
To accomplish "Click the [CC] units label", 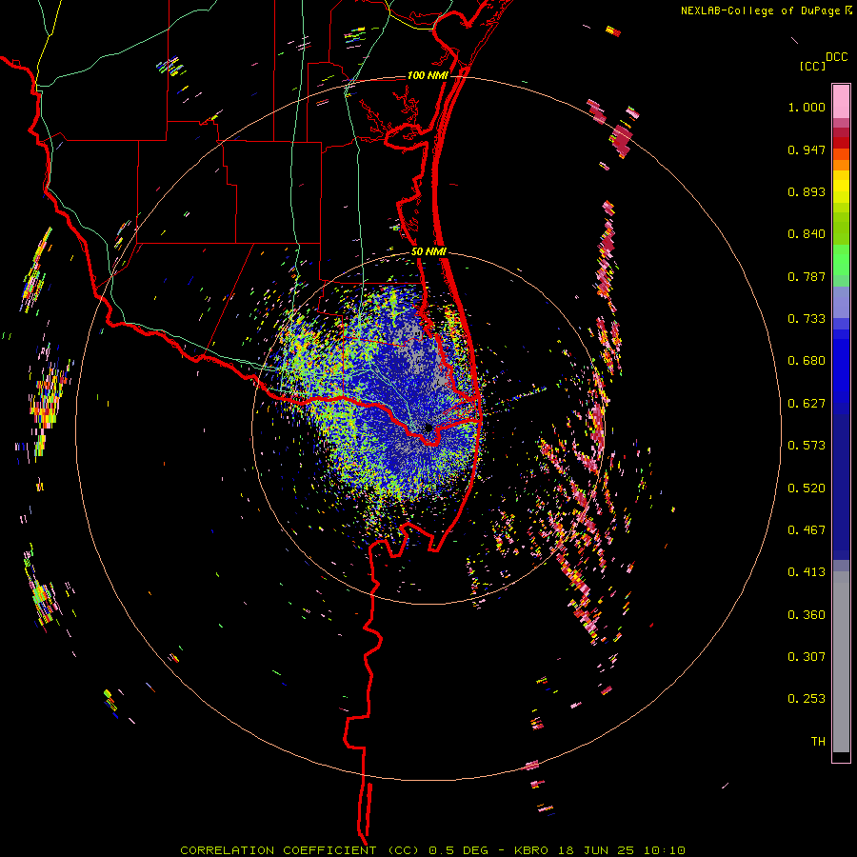I will 812,66.
